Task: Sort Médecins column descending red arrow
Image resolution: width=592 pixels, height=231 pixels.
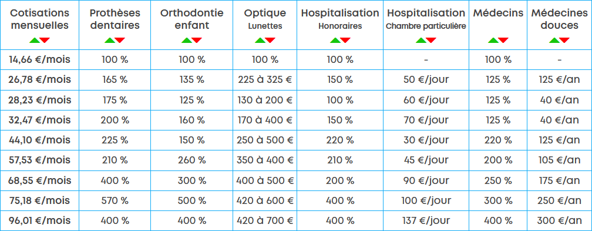Action: click(x=503, y=40)
